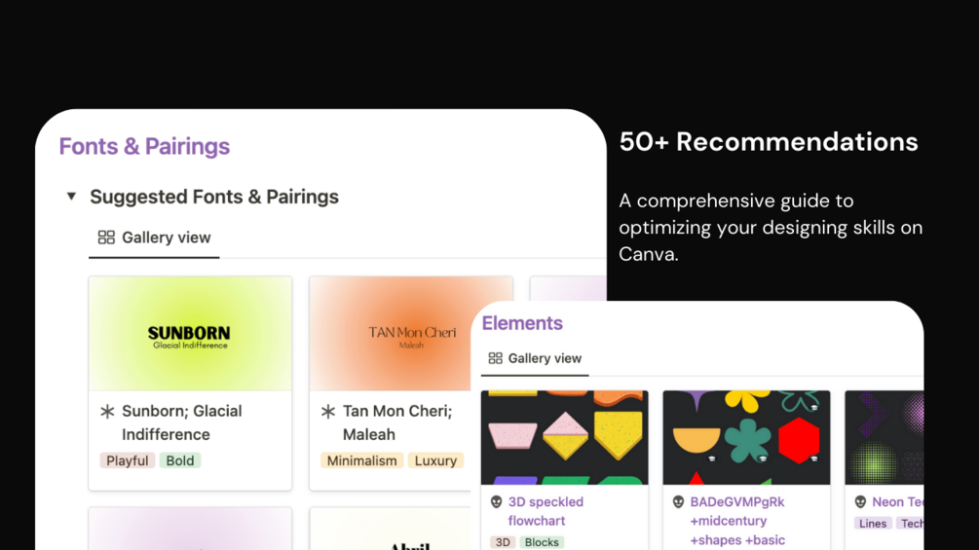The height and width of the screenshot is (550, 979).
Task: Click the gallery grid icon under Suggested Fonts
Action: (106, 238)
